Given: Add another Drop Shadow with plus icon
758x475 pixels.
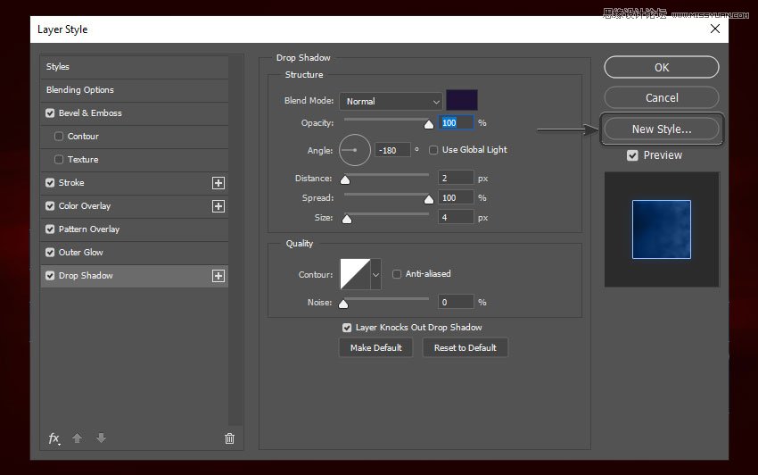Looking at the screenshot, I should pyautogui.click(x=218, y=276).
